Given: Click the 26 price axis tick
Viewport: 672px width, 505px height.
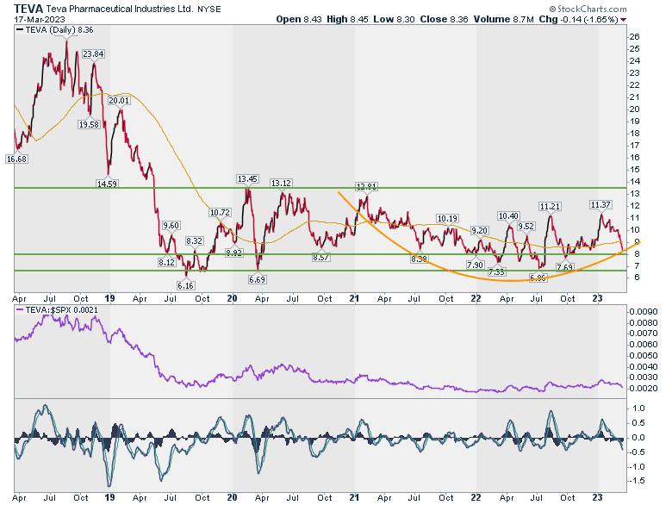Looking at the screenshot, I should pos(634,37).
